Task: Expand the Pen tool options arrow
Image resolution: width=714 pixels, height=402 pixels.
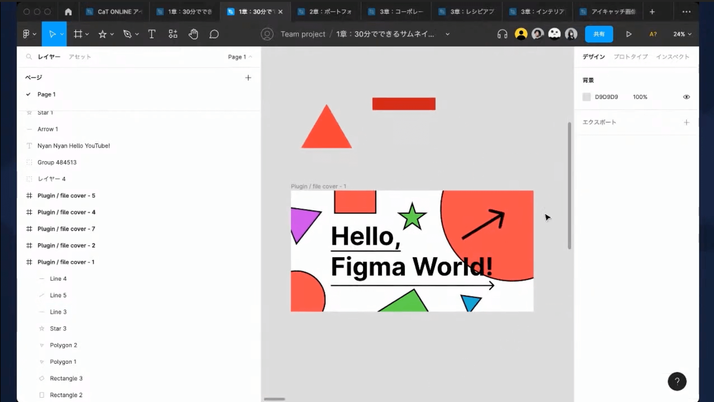Action: [137, 34]
